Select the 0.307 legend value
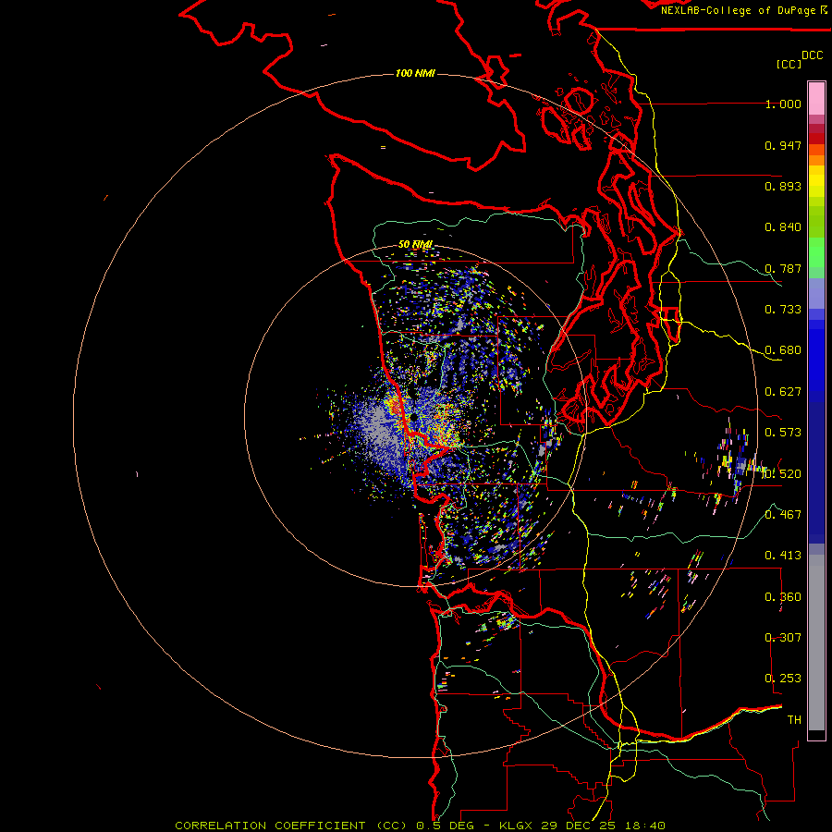The width and height of the screenshot is (832, 832). click(x=783, y=638)
